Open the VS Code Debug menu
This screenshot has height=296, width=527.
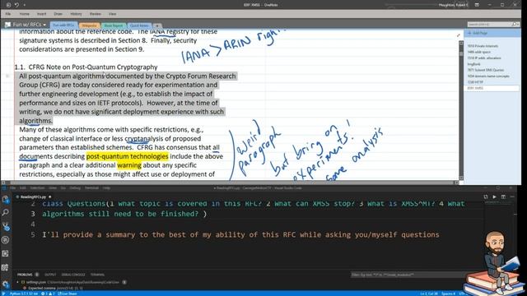pyautogui.click(x=75, y=188)
